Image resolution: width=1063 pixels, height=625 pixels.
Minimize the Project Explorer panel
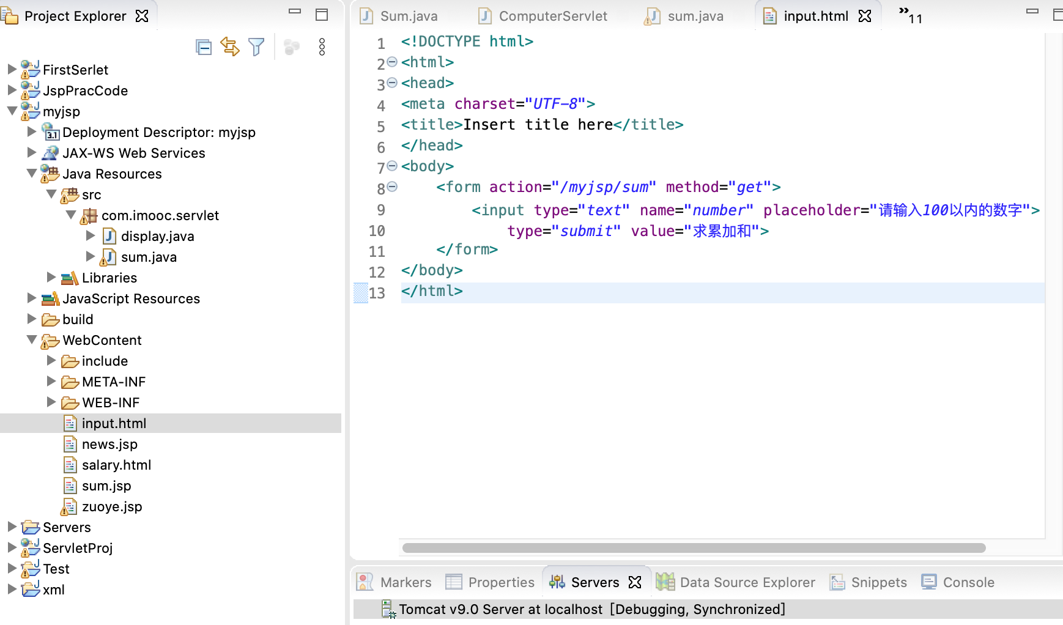point(295,12)
